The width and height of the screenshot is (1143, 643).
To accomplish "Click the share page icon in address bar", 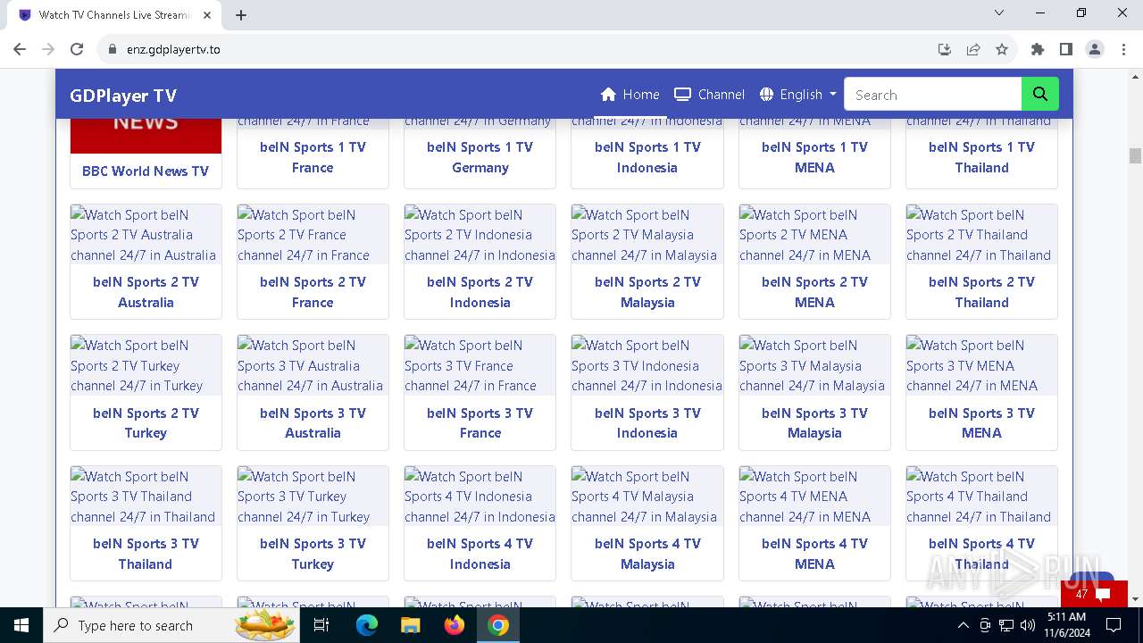I will point(973,49).
